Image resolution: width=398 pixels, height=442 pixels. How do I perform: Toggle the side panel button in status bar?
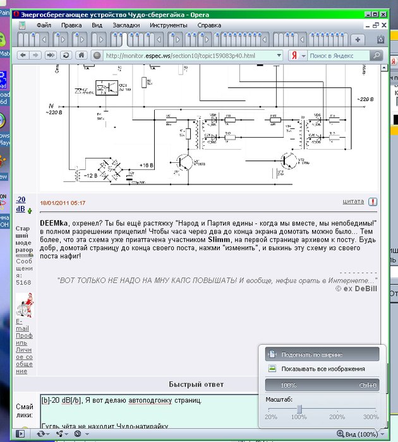(20, 434)
